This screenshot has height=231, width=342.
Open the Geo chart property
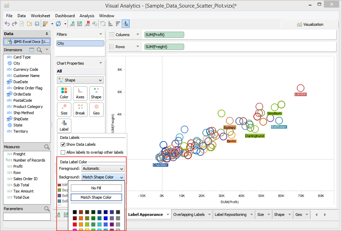[96, 109]
